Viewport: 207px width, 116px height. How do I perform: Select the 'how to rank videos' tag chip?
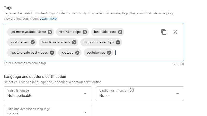coord(56,42)
